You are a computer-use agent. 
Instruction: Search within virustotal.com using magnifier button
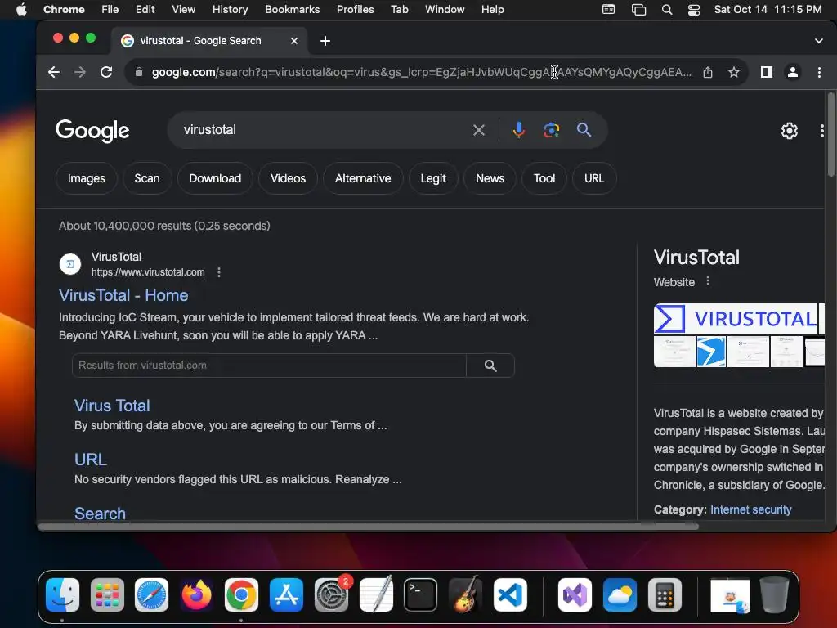click(x=490, y=366)
